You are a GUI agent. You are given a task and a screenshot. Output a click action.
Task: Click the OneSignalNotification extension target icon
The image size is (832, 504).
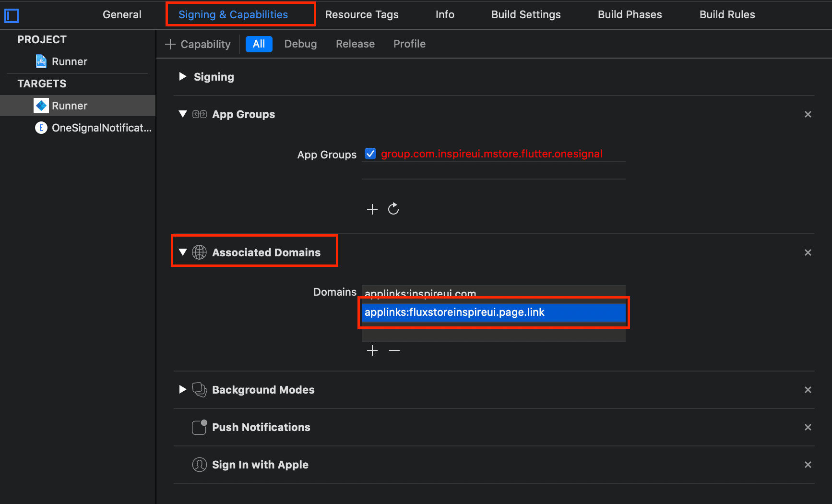click(41, 128)
